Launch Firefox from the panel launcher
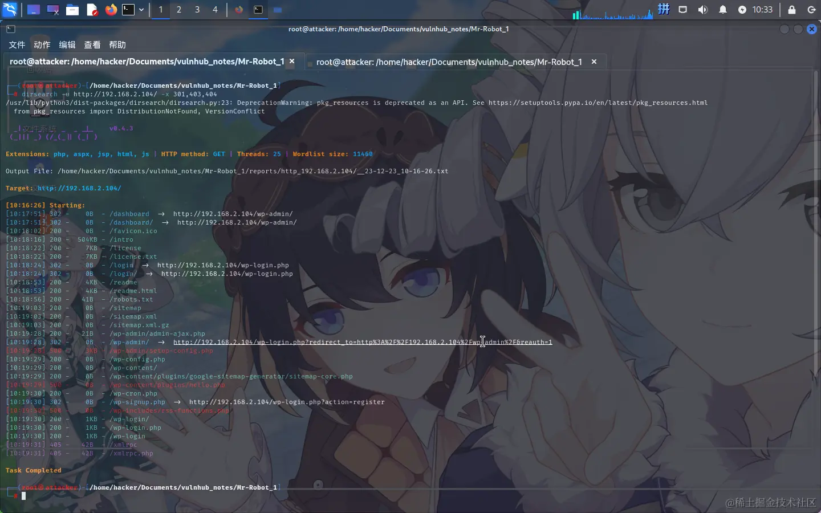This screenshot has height=513, width=821. [x=111, y=10]
